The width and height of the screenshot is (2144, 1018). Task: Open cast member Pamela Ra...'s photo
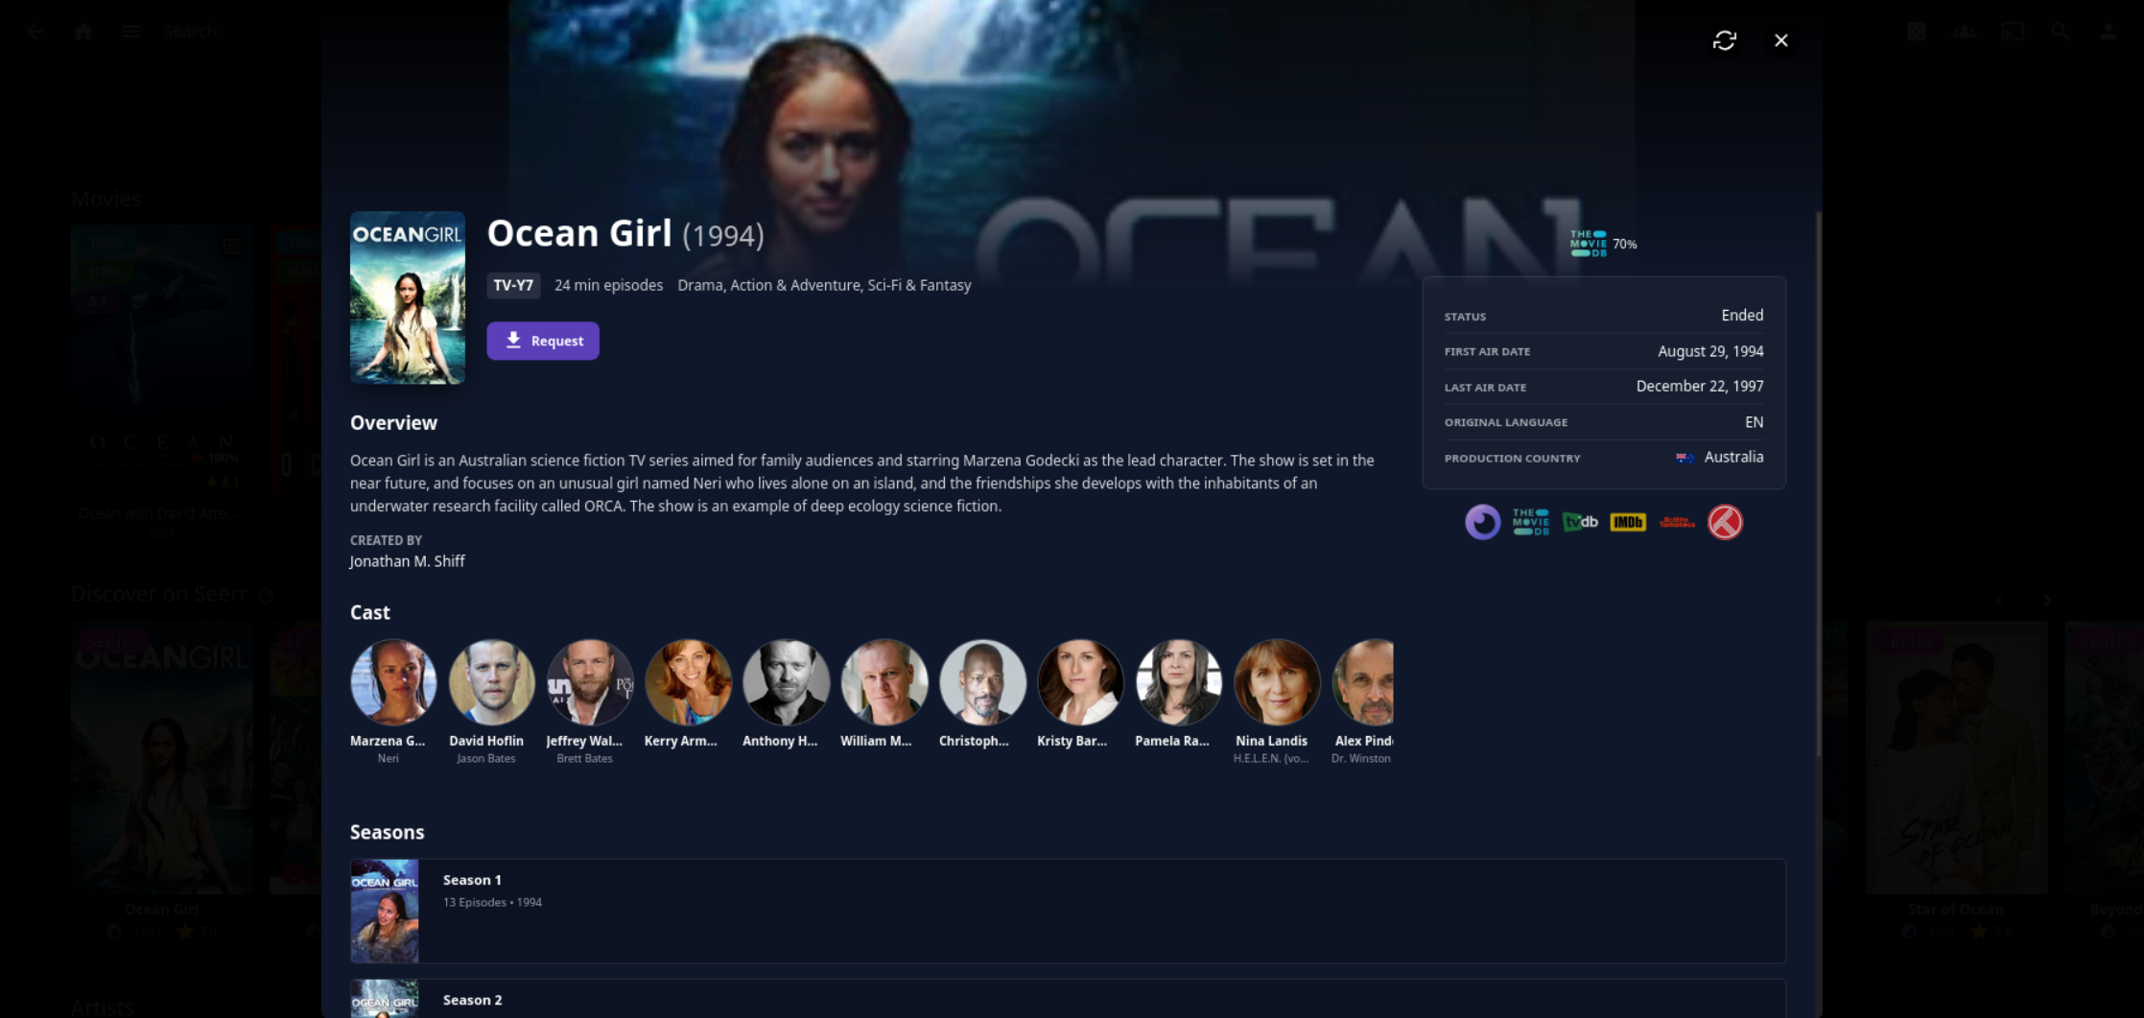[x=1179, y=682]
